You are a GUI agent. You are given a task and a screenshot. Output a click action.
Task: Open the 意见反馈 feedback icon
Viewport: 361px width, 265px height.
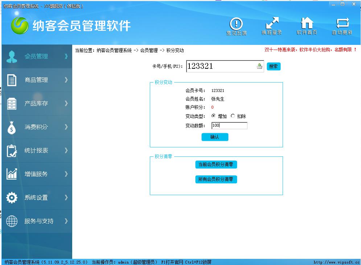coord(237,25)
